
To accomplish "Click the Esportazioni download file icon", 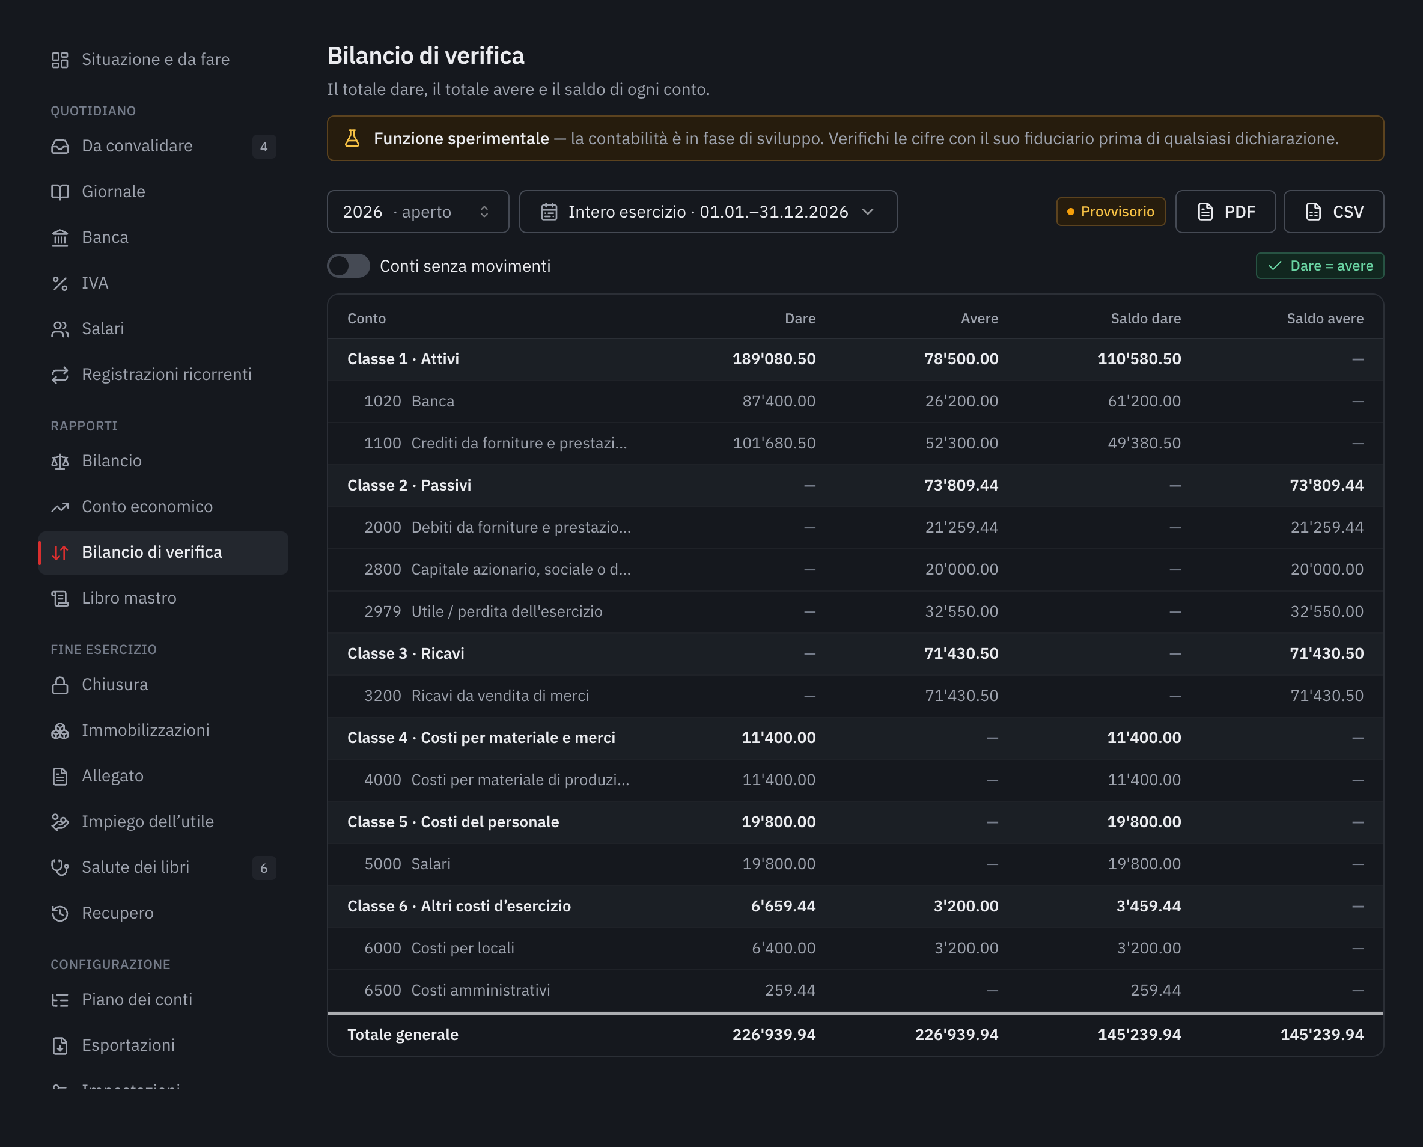I will tap(60, 1045).
